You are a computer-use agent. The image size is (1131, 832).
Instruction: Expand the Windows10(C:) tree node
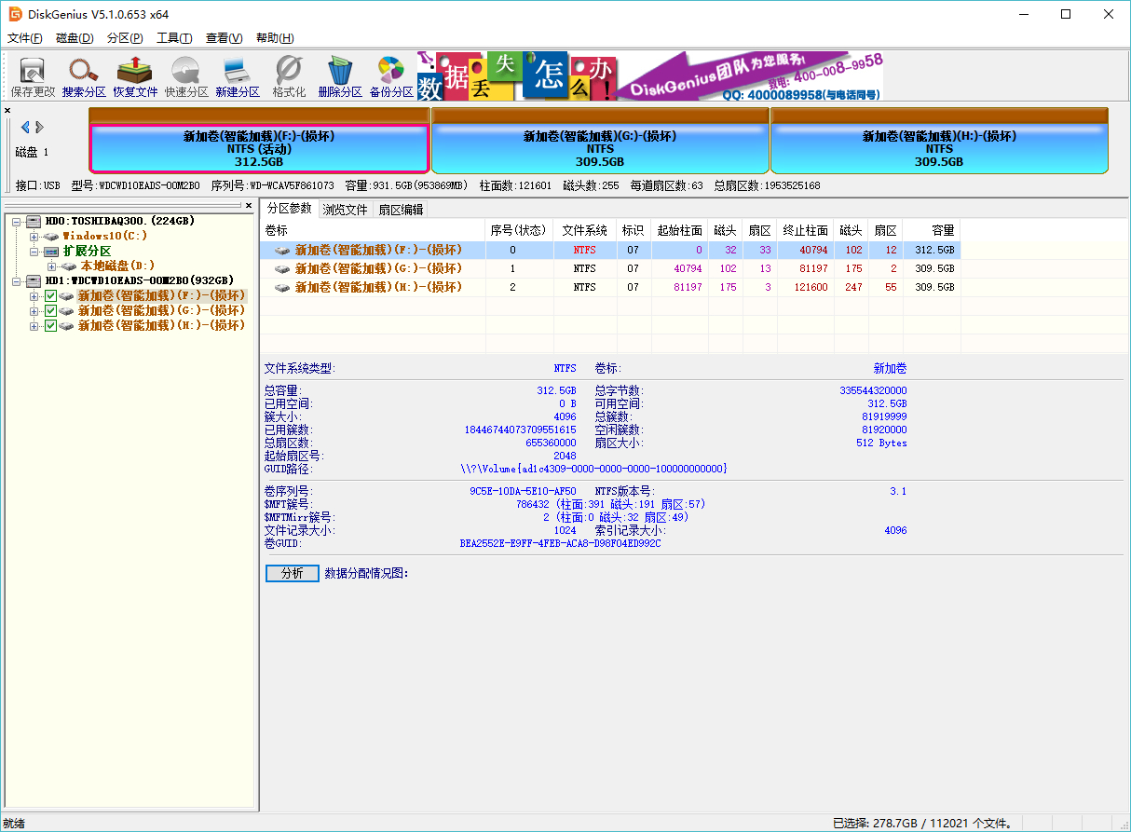pos(34,237)
